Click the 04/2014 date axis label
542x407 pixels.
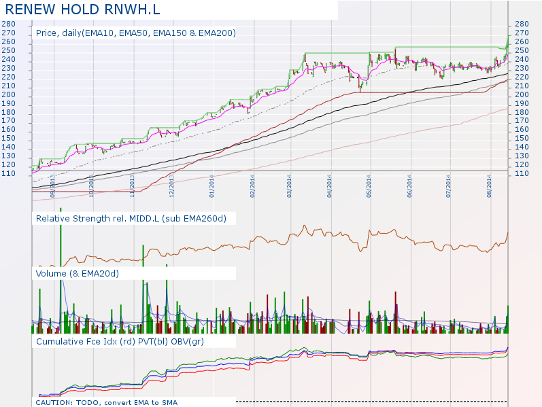[329, 186]
